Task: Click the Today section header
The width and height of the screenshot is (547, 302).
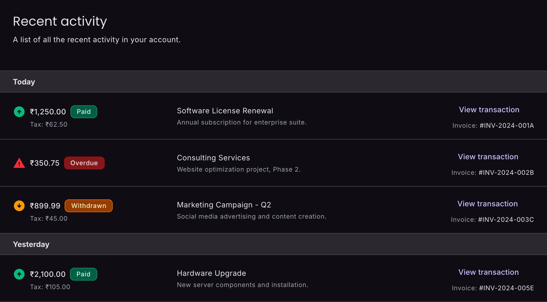Action: pos(273,82)
